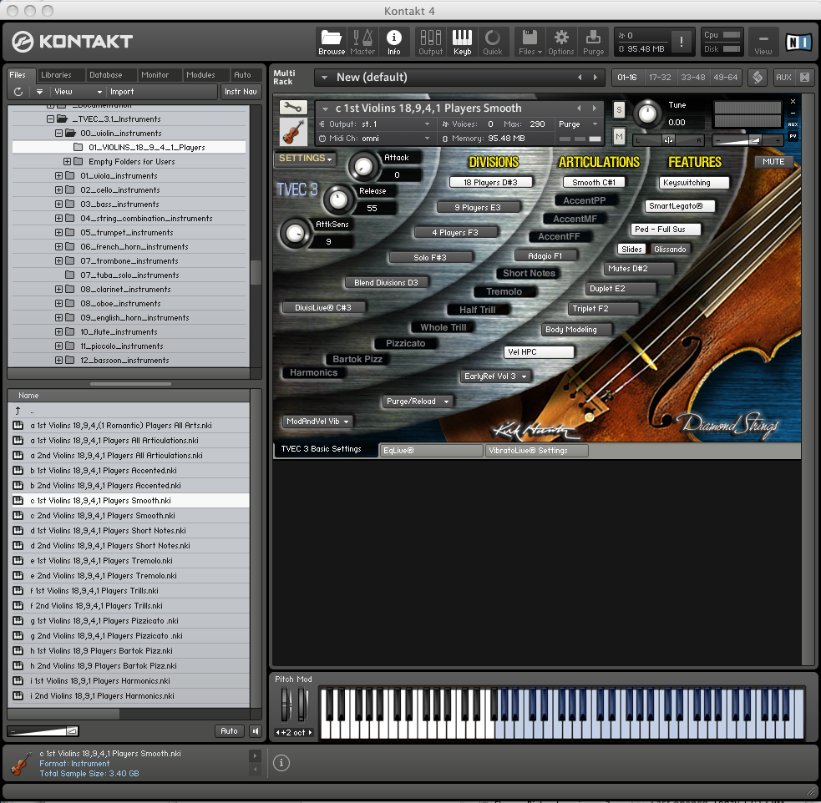Image resolution: width=821 pixels, height=803 pixels.
Task: Open the SETTINGS dropdown
Action: [305, 159]
